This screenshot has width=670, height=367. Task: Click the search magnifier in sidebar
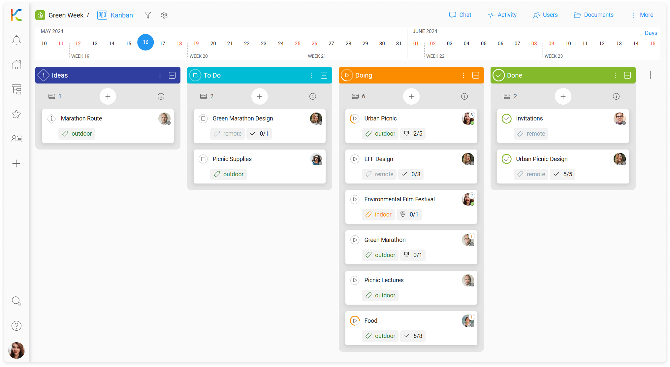16,301
